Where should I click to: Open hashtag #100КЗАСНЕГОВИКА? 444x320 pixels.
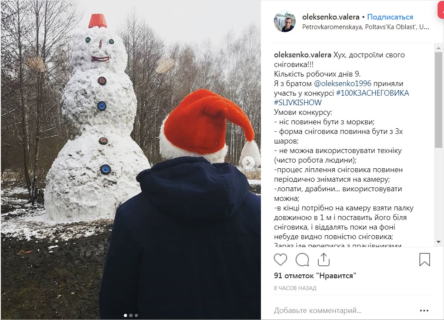pos(372,93)
